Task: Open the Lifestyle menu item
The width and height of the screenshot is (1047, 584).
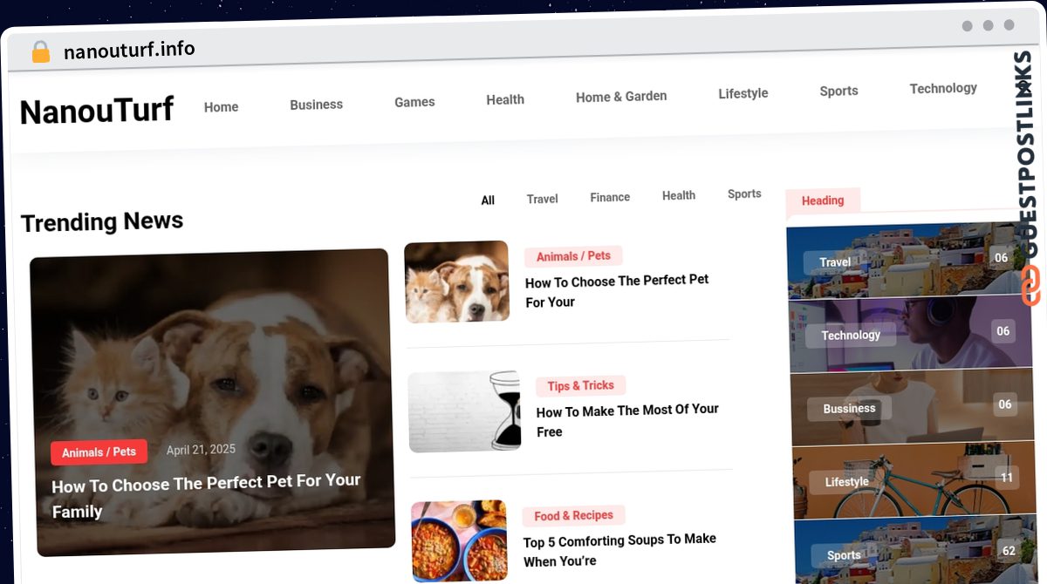Action: (743, 93)
